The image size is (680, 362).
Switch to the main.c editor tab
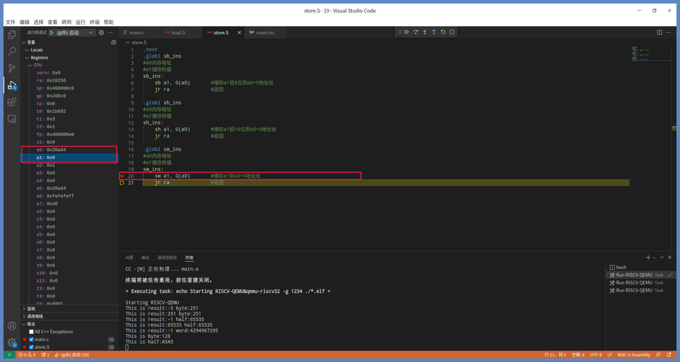coord(137,33)
